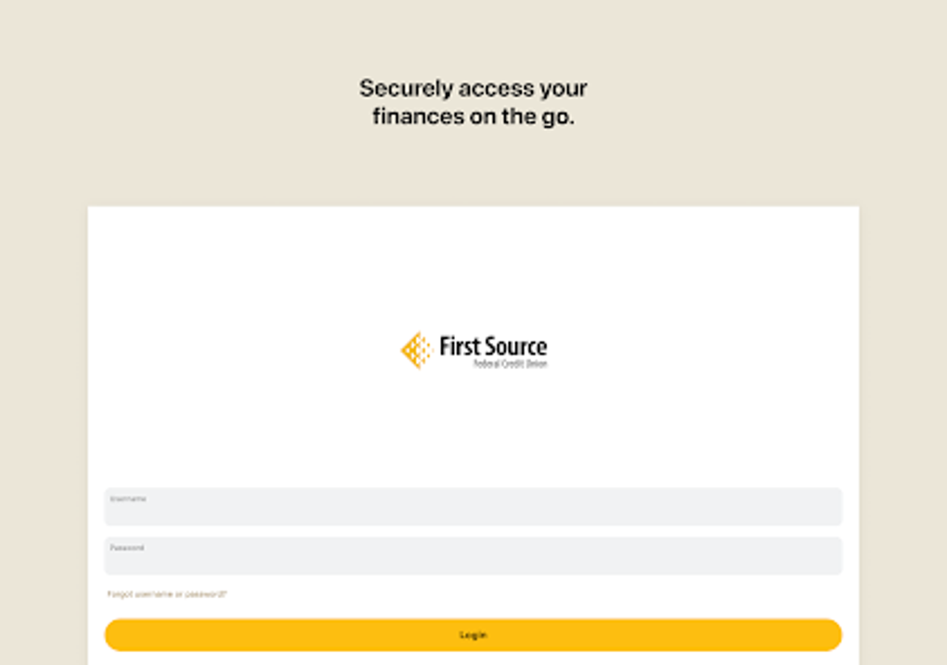This screenshot has width=947, height=665.
Task: Click the beige background beside the headline
Action: click(743, 102)
